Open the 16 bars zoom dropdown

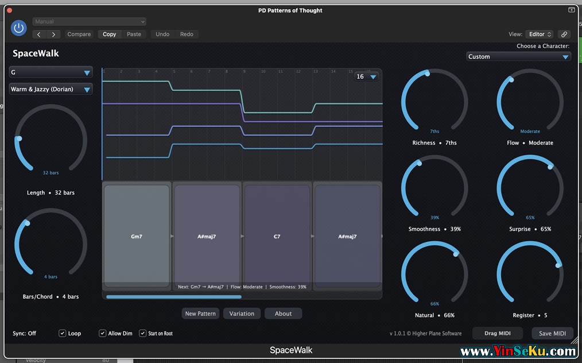[x=366, y=77]
